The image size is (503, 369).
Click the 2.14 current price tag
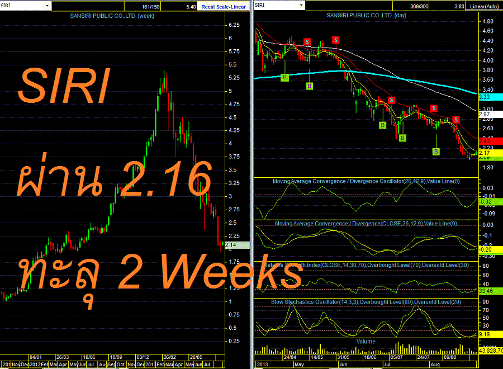coord(237,245)
